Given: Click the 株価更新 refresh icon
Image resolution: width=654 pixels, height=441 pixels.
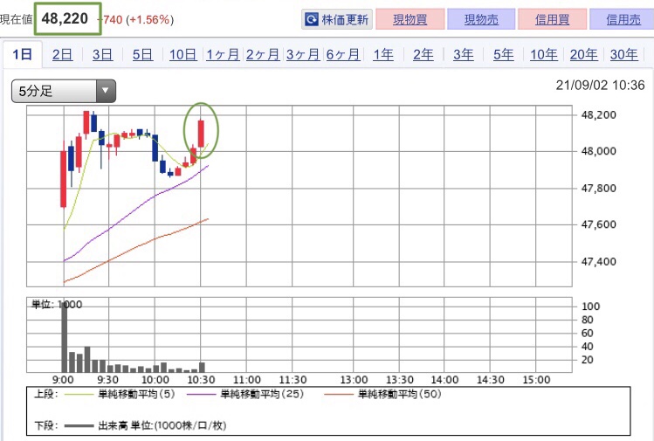Looking at the screenshot, I should [x=311, y=19].
